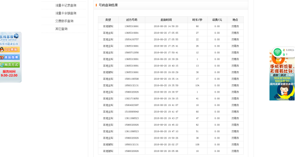Click the 地点 column header

click(x=235, y=20)
